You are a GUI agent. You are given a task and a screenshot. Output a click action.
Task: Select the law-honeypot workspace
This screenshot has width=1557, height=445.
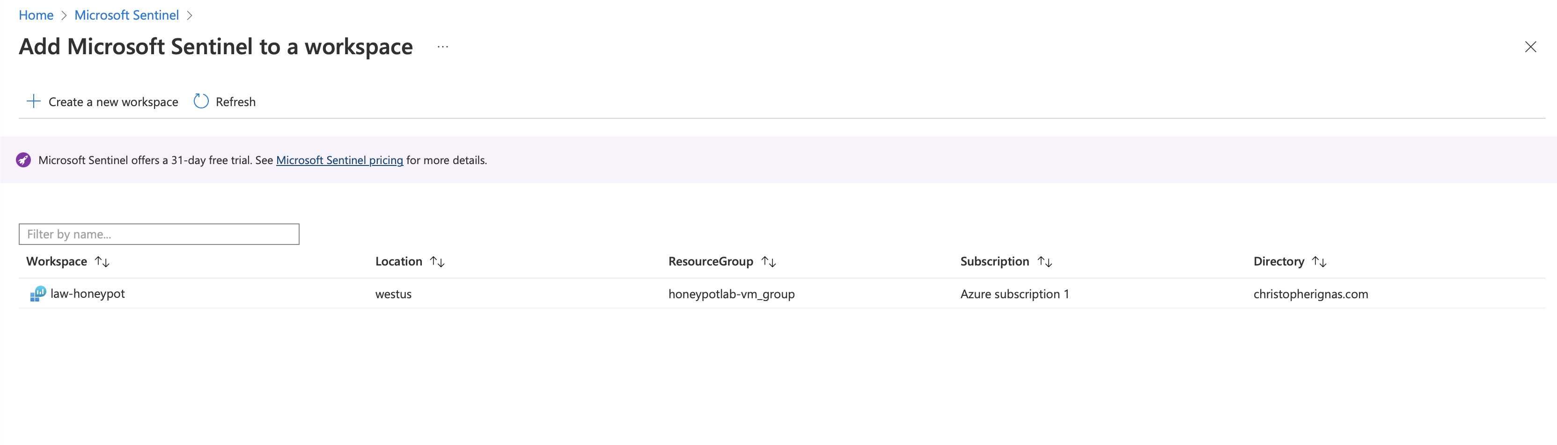(x=88, y=294)
